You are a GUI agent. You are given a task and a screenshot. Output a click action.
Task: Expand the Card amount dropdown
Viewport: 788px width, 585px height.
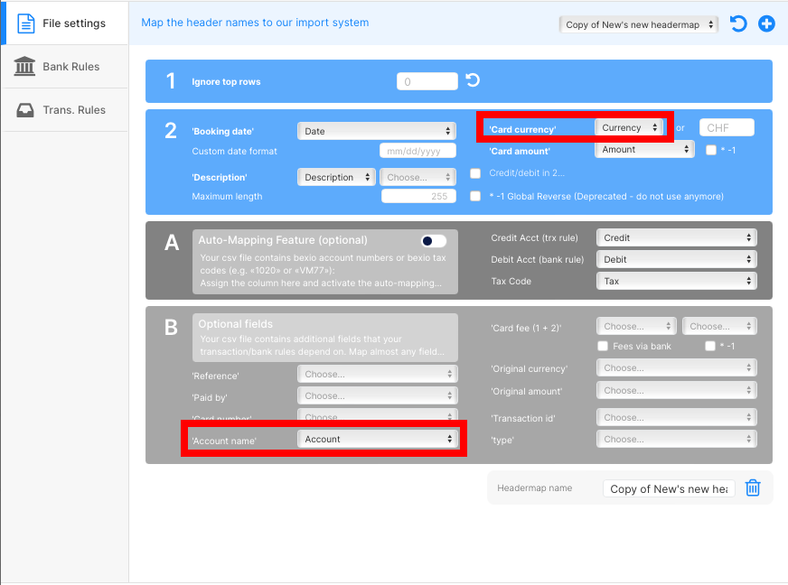click(643, 150)
